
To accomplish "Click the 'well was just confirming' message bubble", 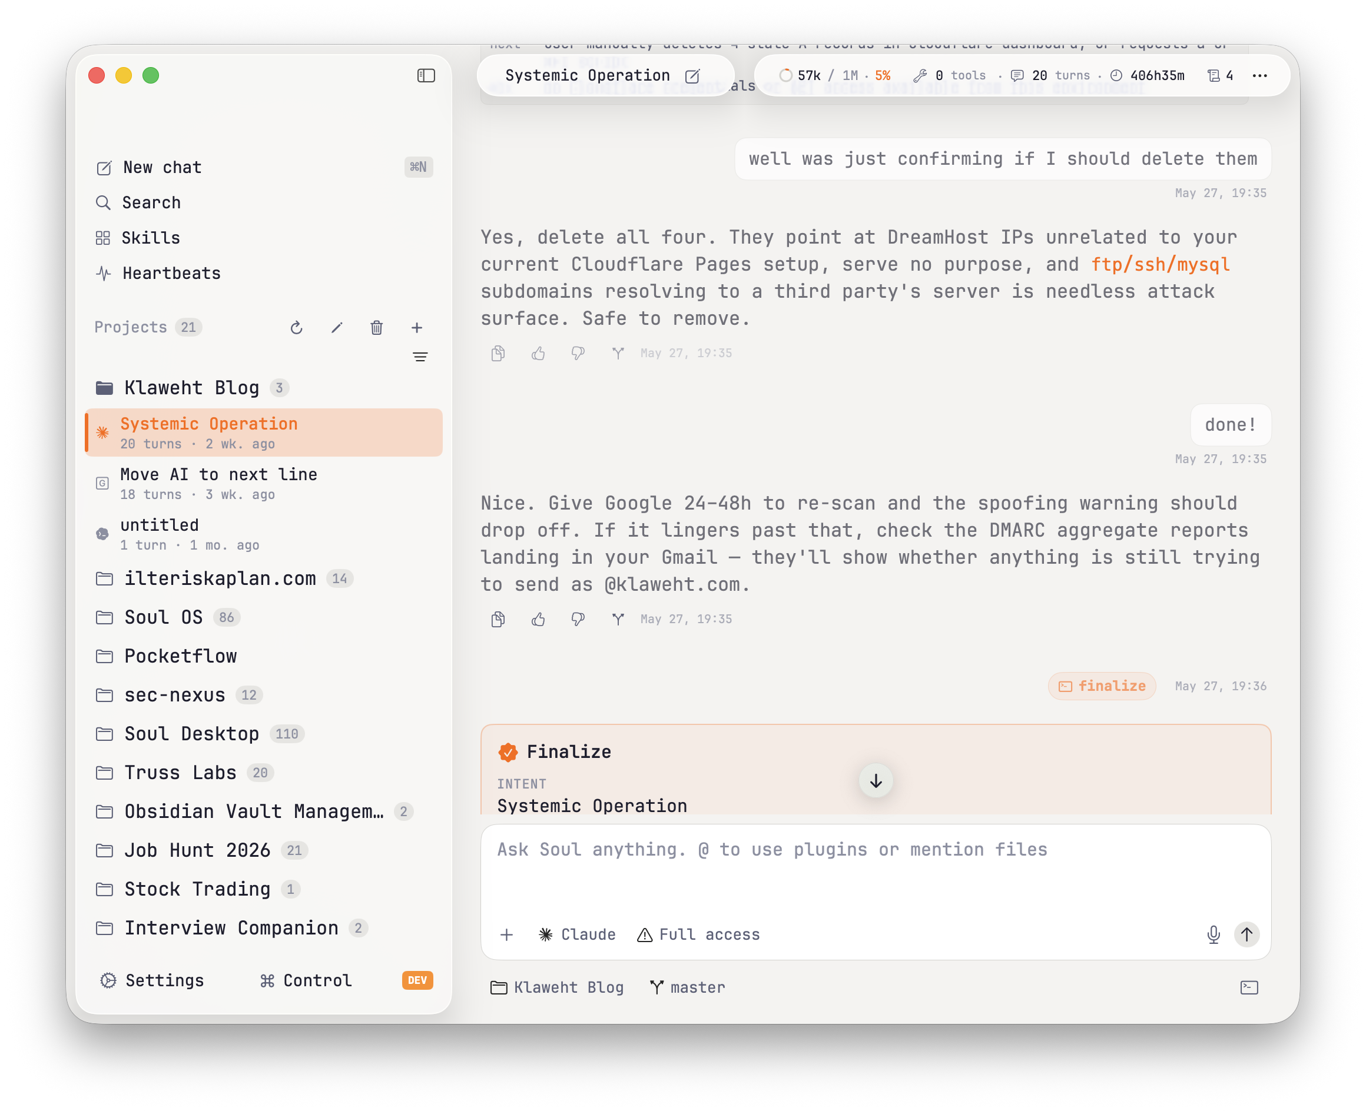I will click(x=1002, y=159).
